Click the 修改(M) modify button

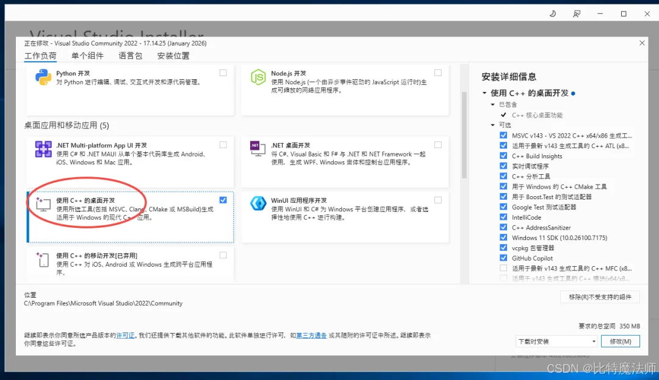pos(621,342)
